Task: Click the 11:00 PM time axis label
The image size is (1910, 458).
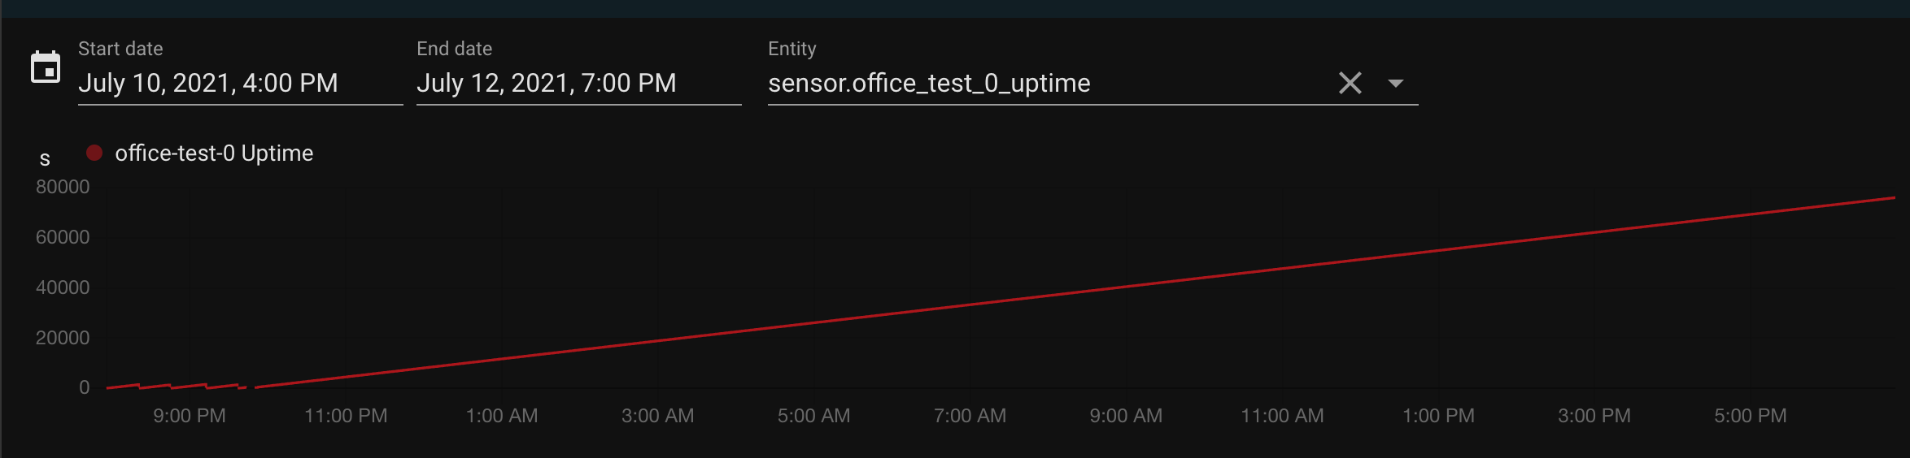Action: point(346,416)
